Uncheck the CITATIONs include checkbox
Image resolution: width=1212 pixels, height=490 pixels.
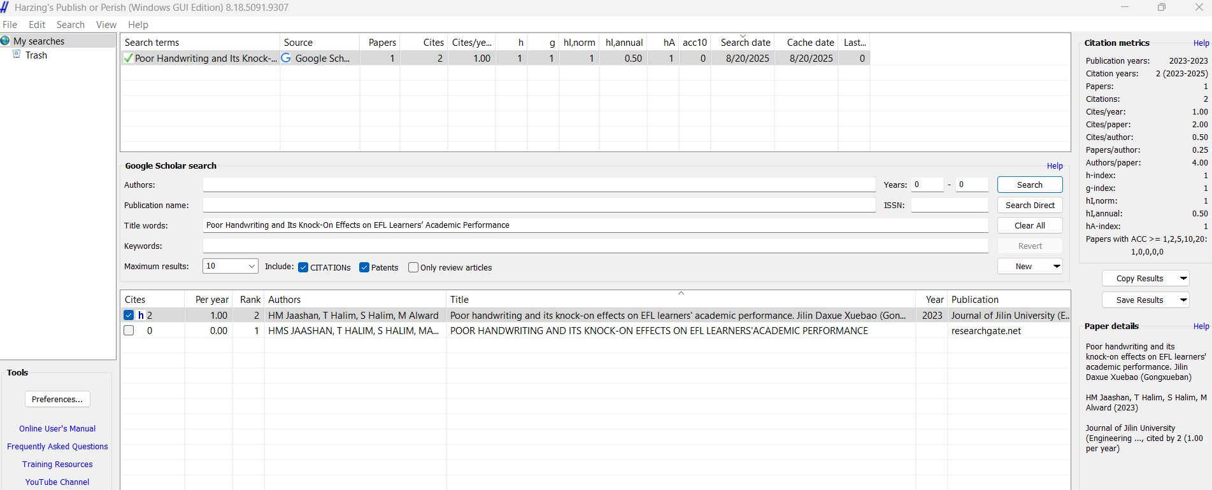click(x=303, y=267)
